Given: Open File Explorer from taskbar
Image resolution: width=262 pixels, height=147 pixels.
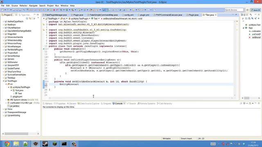Looking at the screenshot, I should click(16, 144).
